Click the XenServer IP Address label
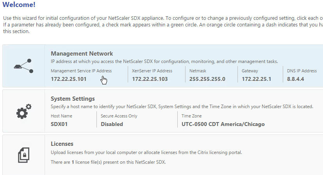The image size is (323, 175). (152, 71)
